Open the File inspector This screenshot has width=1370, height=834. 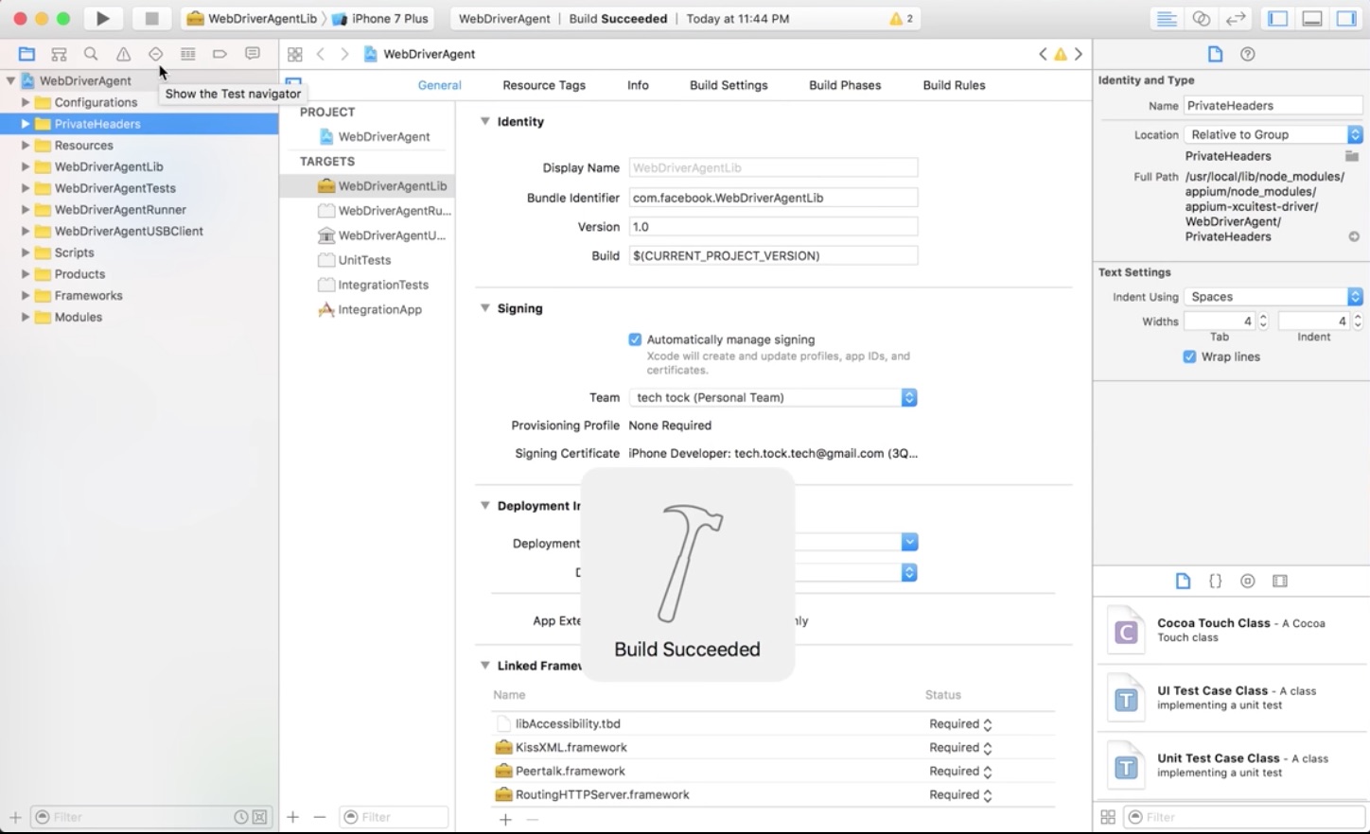click(x=1215, y=54)
